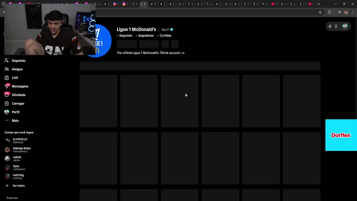The height and width of the screenshot is (201, 357).
Task: View the Seguidores count on profile
Action: tap(145, 35)
